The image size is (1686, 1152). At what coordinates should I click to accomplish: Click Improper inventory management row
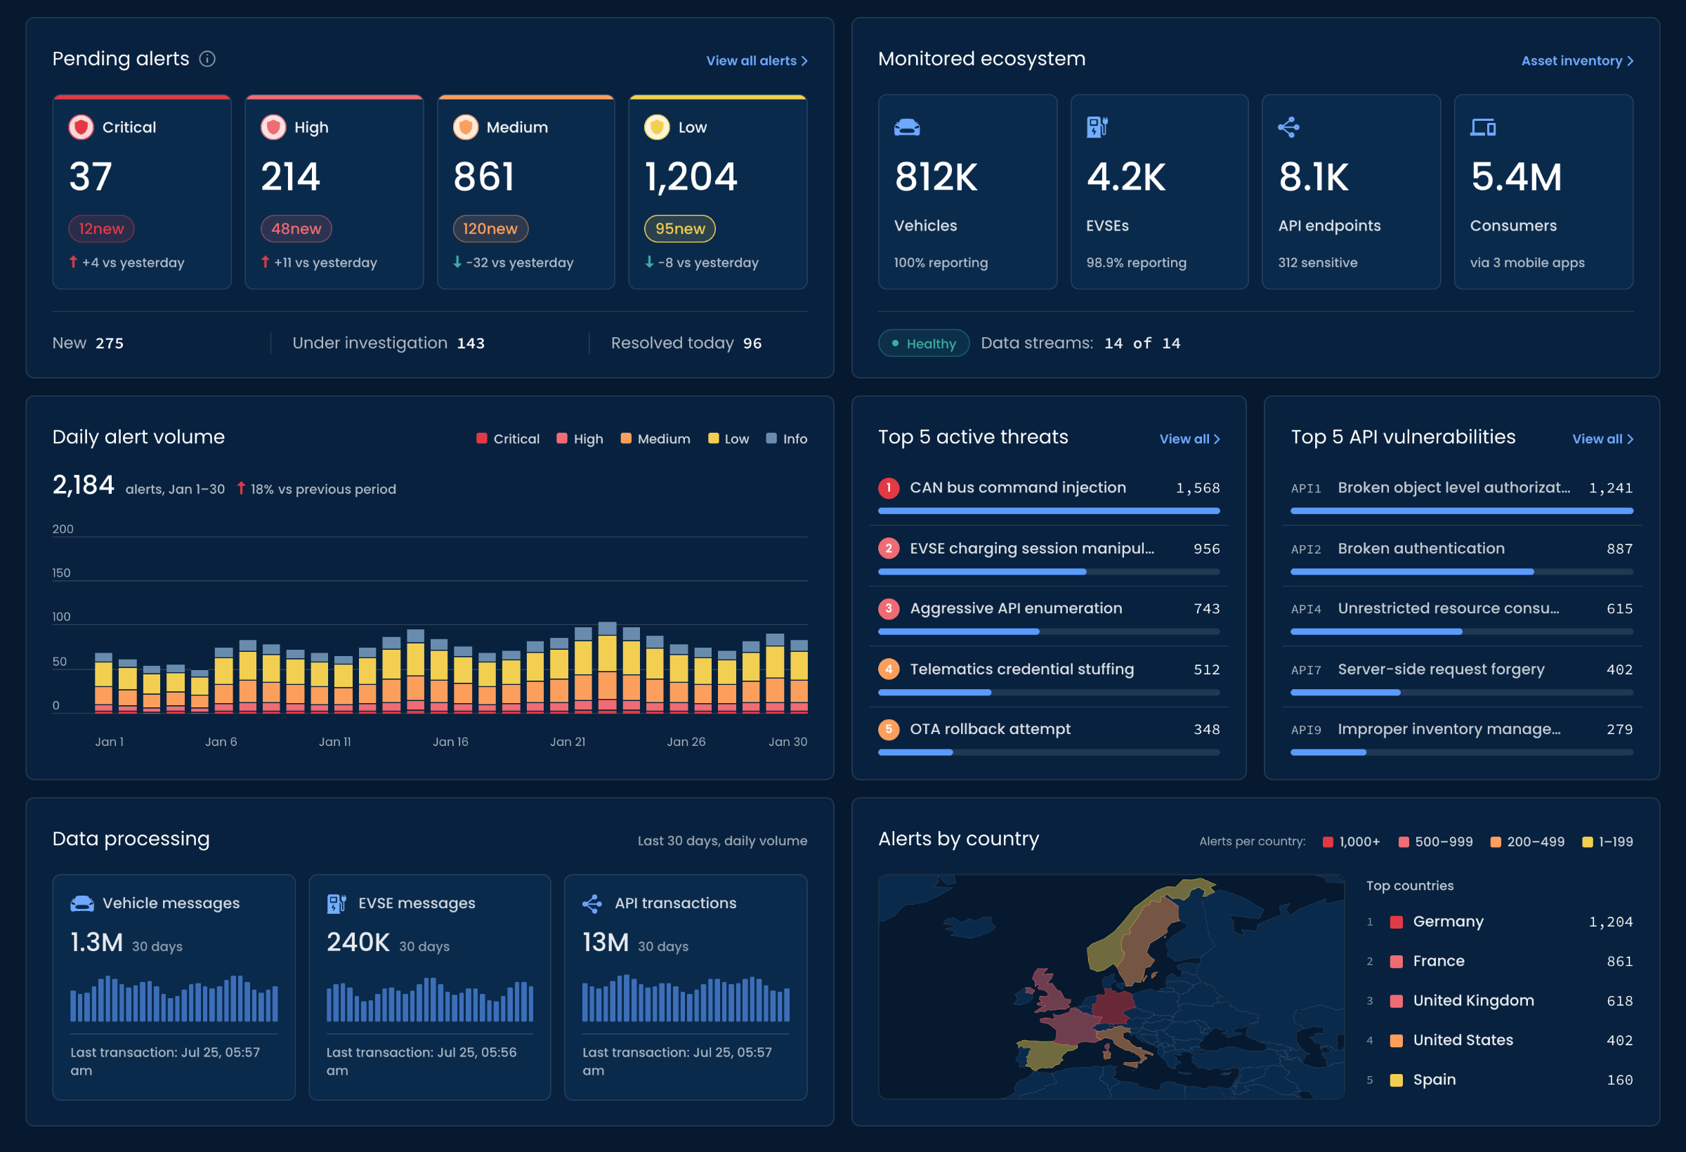(1462, 736)
